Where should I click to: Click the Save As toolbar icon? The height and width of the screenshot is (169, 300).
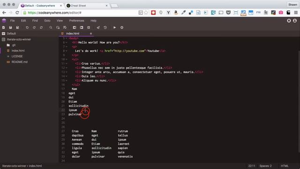coord(17,28)
